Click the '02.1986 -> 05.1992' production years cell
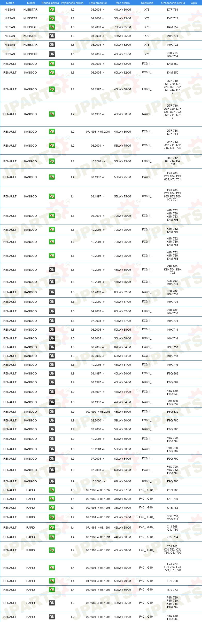 (98, 490)
